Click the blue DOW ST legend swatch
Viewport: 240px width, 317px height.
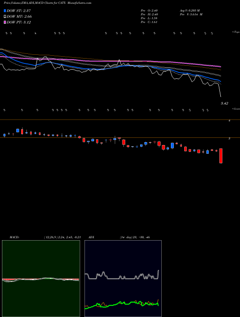tap(5, 11)
